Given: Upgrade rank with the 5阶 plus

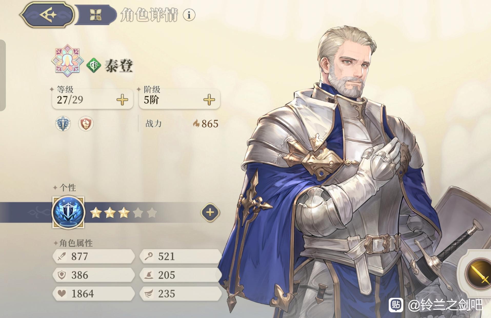Looking at the screenshot, I should click(x=209, y=100).
